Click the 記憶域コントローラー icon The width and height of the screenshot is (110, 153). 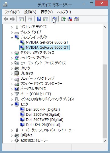(17, 140)
